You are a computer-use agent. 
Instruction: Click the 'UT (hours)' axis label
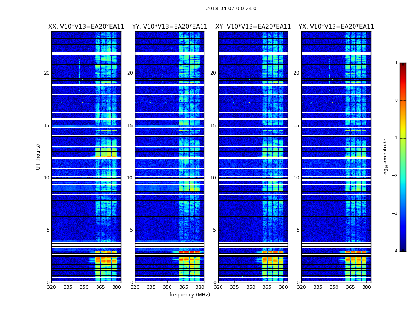pyautogui.click(x=38, y=157)
